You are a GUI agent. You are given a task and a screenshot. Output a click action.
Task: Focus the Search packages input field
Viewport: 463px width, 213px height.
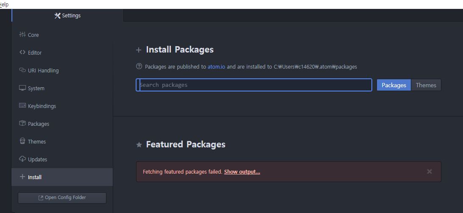click(254, 85)
